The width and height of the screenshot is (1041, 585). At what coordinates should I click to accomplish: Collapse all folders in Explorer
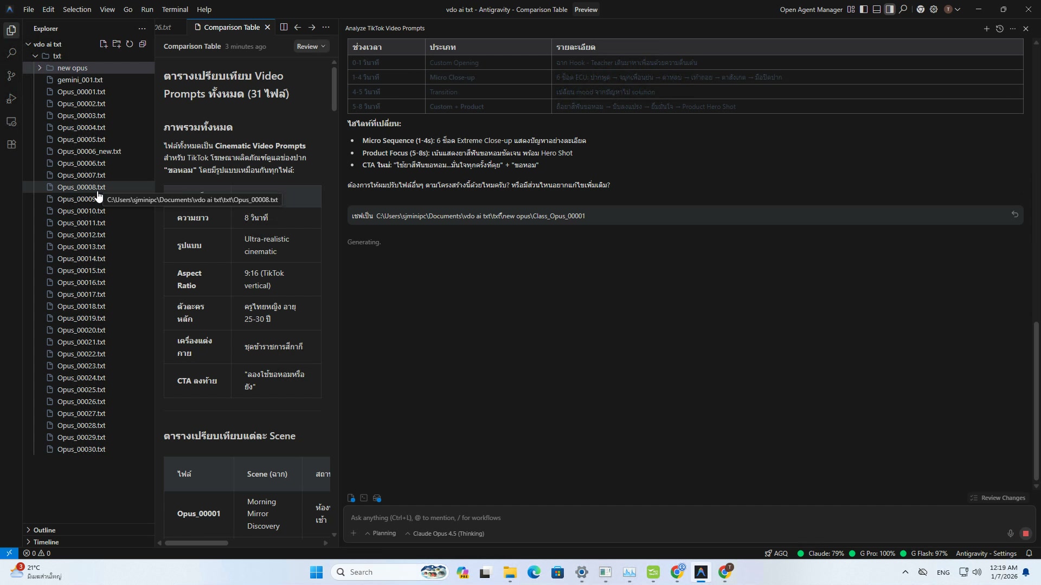(143, 44)
